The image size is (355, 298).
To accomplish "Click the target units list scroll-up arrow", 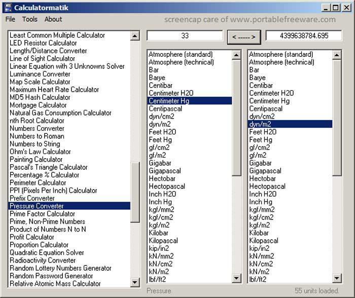I will pos(337,55).
